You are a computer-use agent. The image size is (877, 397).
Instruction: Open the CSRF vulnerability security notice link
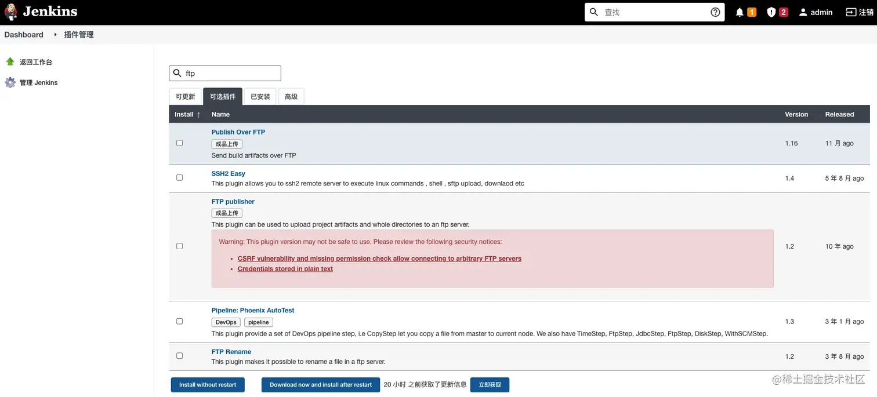(x=379, y=258)
